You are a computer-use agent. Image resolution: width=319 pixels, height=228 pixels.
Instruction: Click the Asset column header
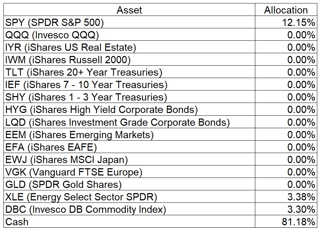(x=129, y=10)
